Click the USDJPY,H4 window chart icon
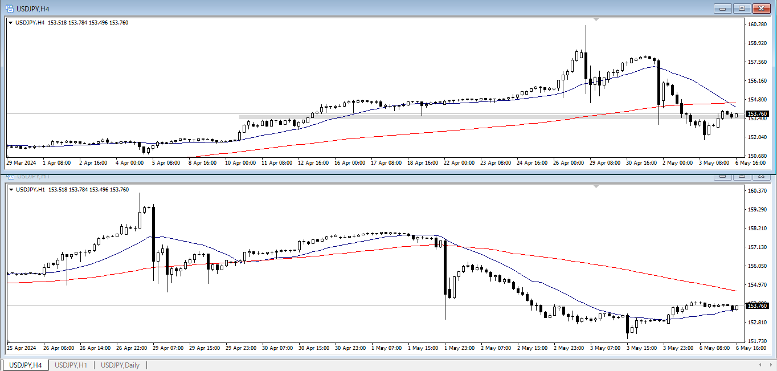This screenshot has width=777, height=371. point(10,9)
